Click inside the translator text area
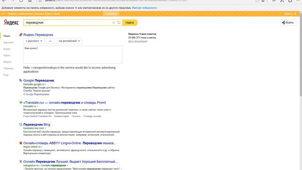Image resolution: width=302 pixels, height=170 pixels. pyautogui.click(x=73, y=55)
